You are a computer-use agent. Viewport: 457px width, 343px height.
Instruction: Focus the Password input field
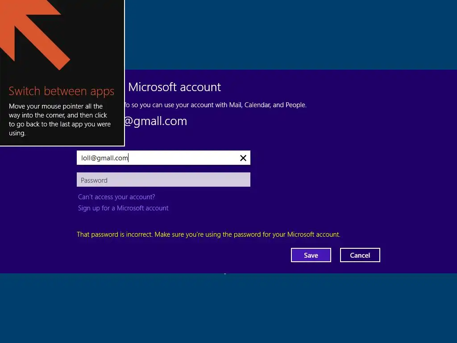[x=163, y=180]
